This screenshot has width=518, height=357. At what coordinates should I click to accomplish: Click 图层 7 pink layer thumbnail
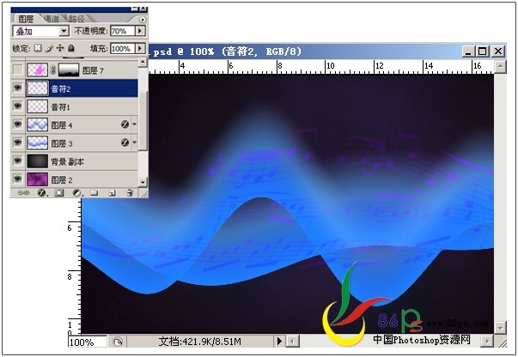click(x=37, y=70)
